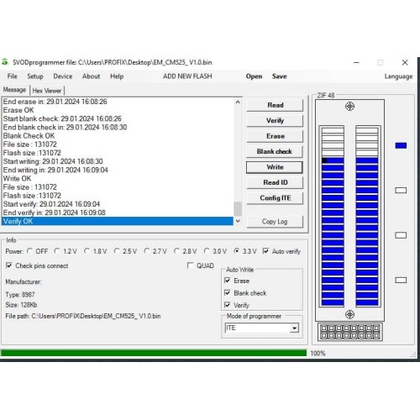
Task: Click the Copy Log button
Action: coord(275,222)
